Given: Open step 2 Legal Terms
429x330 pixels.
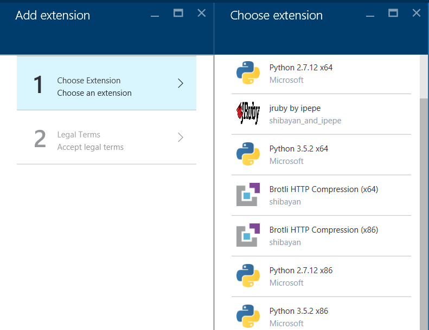Looking at the screenshot, I should point(106,137).
